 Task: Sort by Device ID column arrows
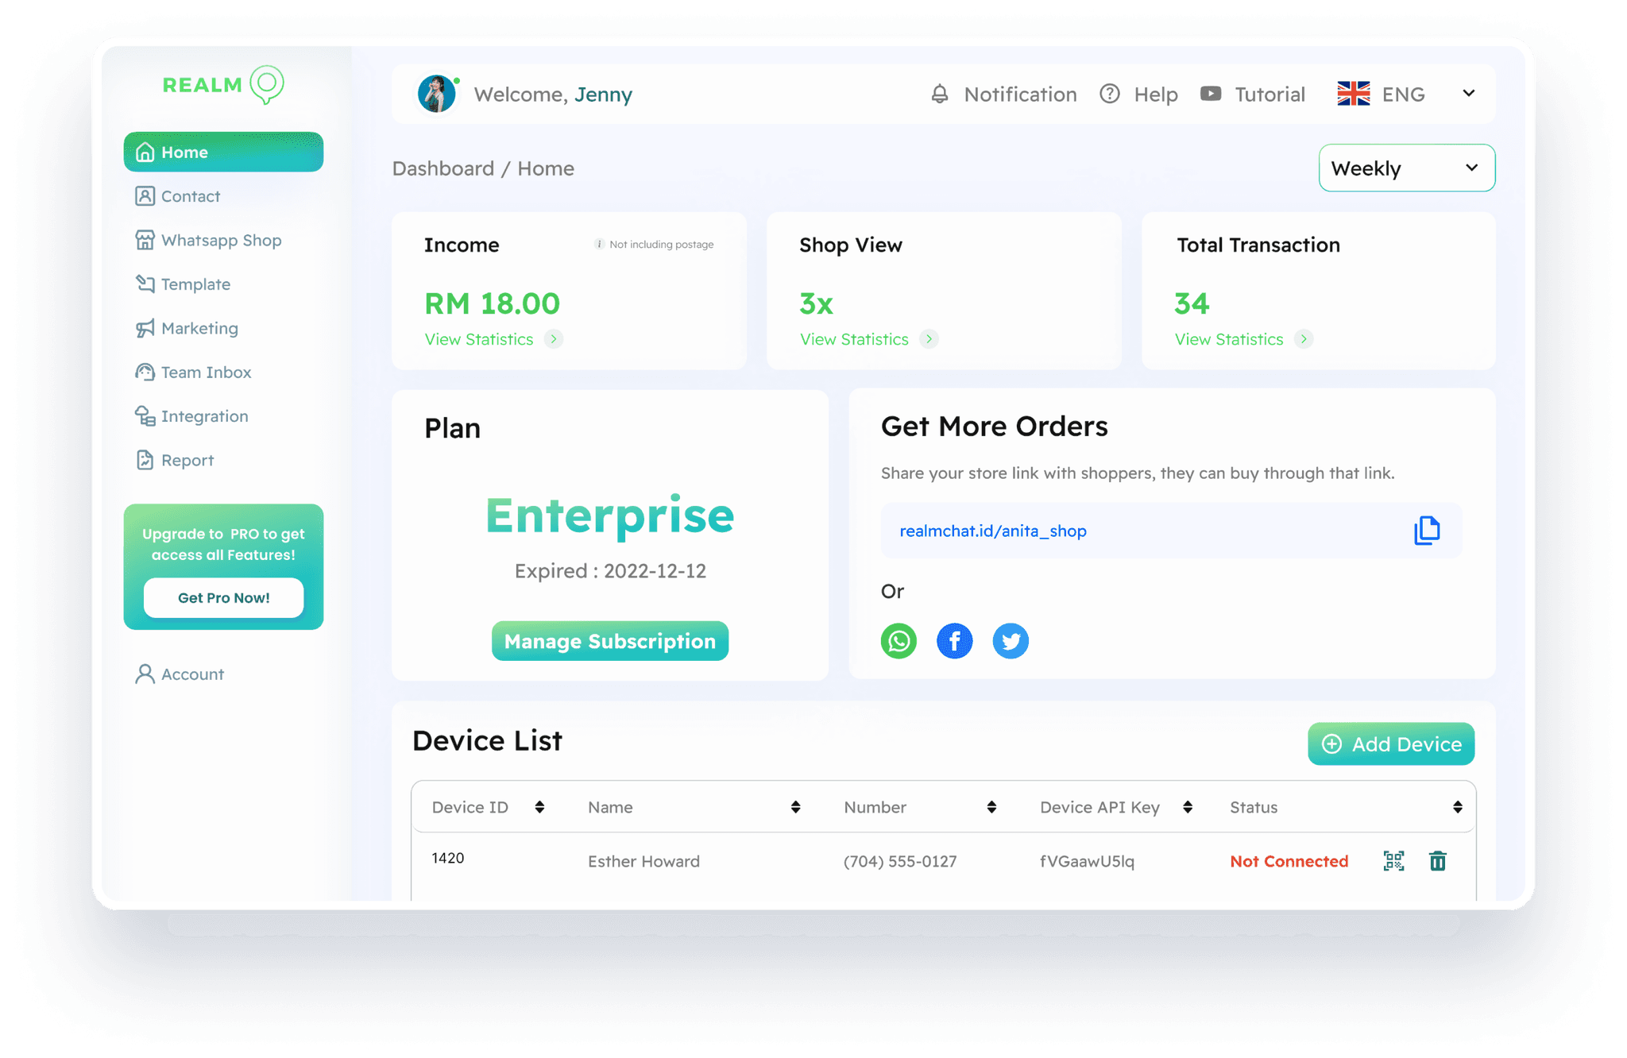539,807
